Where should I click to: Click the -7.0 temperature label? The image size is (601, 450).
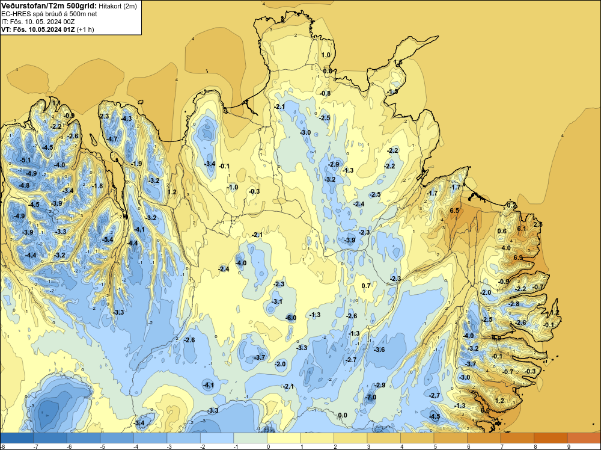[371, 397]
